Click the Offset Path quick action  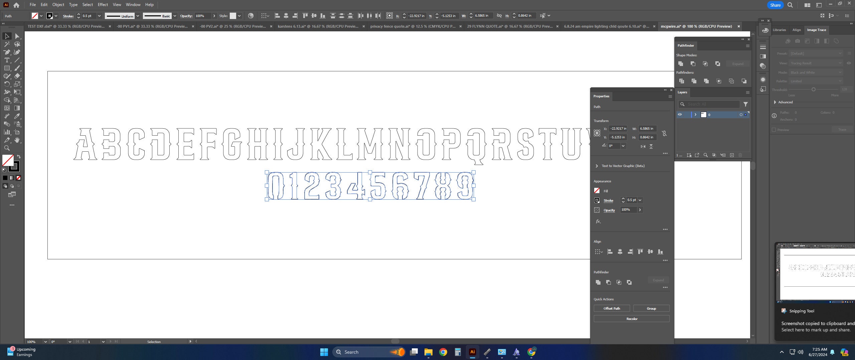[611, 308]
